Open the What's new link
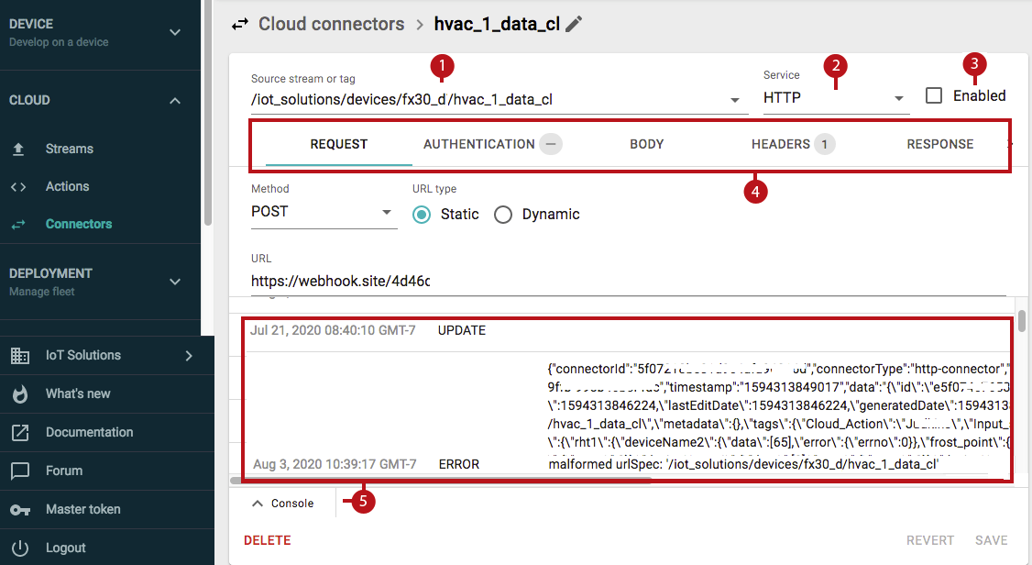This screenshot has width=1032, height=565. coord(78,393)
